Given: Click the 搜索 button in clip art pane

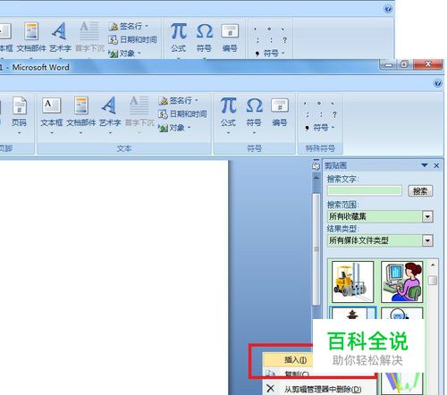Looking at the screenshot, I should pyautogui.click(x=420, y=190).
